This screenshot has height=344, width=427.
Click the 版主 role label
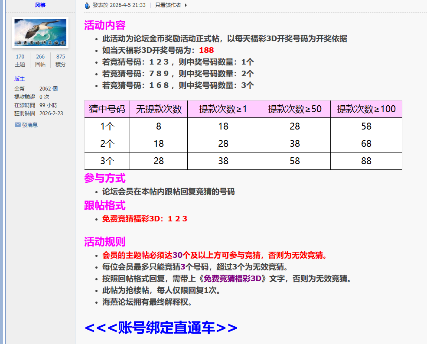(x=20, y=78)
